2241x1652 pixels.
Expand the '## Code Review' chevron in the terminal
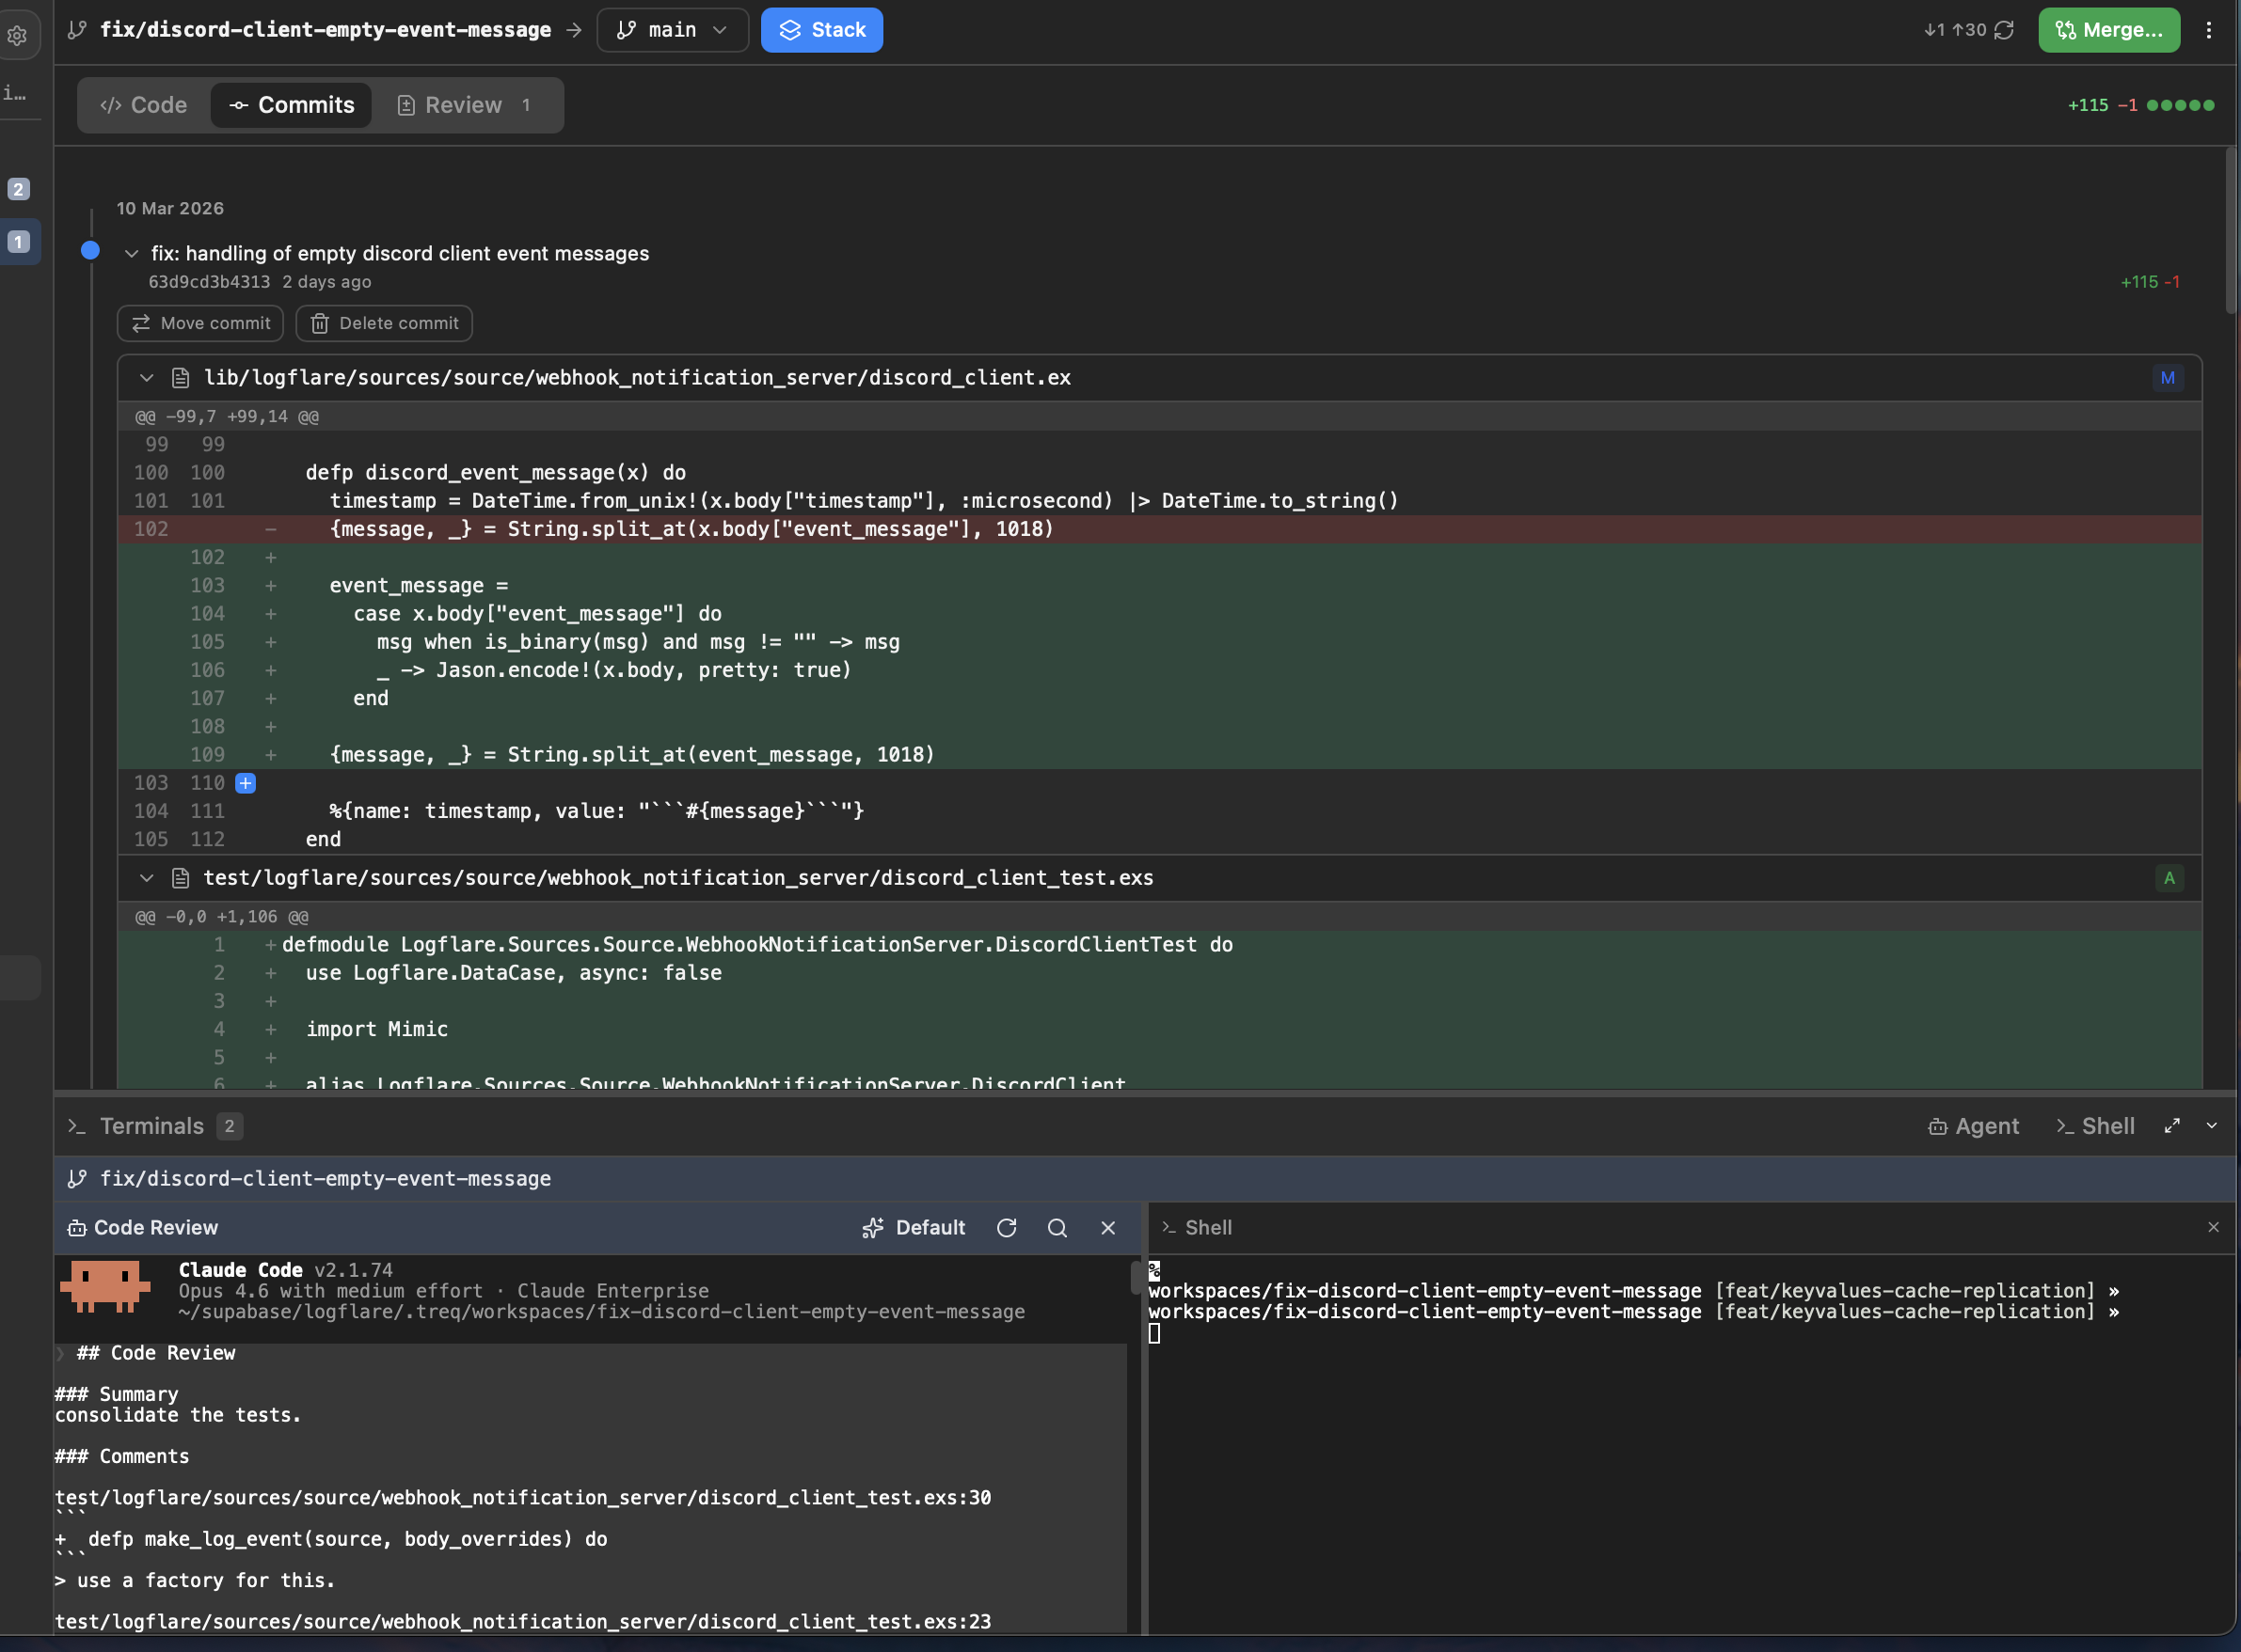[x=61, y=1353]
